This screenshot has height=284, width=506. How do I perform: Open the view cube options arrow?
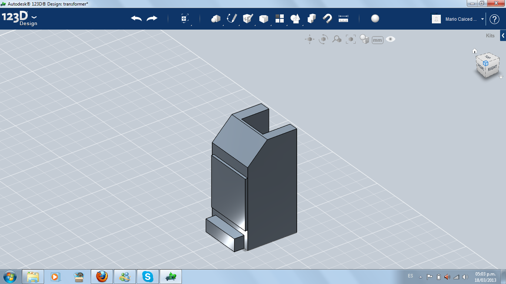point(501,77)
